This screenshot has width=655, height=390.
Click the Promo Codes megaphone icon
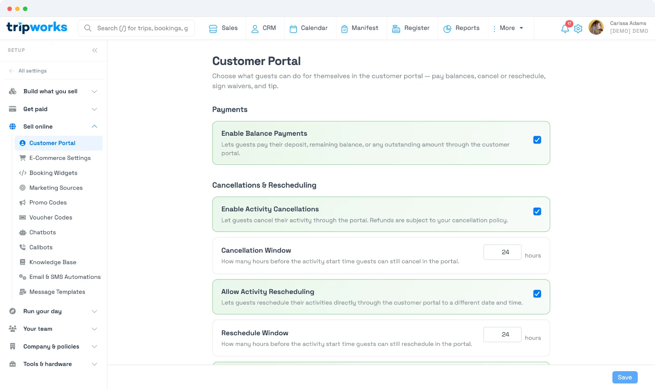point(23,203)
